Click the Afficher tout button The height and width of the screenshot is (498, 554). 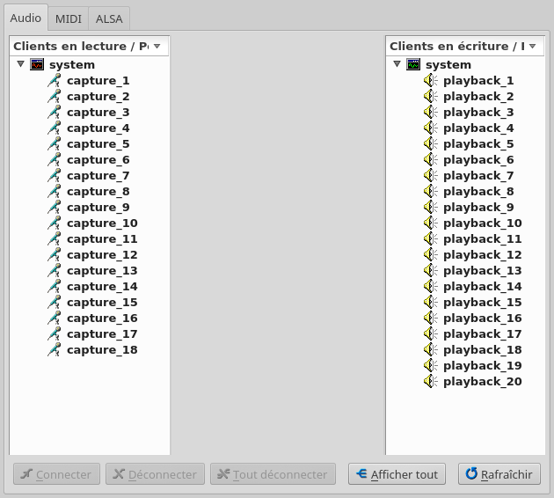point(397,474)
